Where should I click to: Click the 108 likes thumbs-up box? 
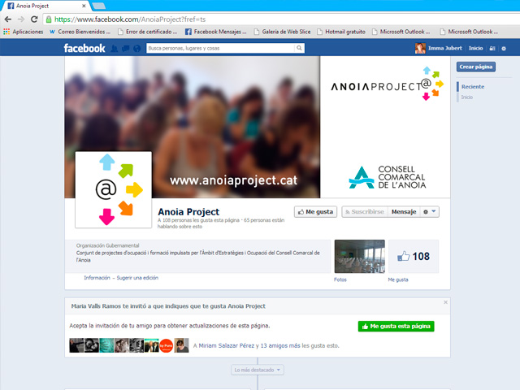click(x=414, y=257)
